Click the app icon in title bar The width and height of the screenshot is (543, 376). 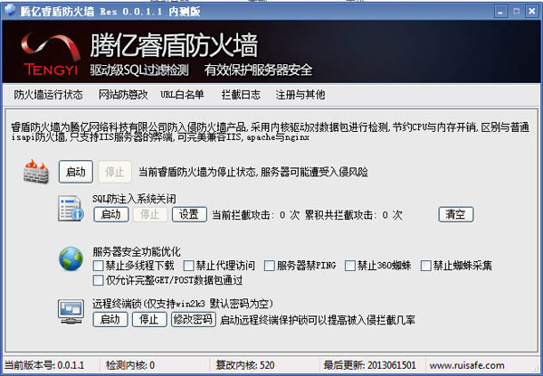pyautogui.click(x=10, y=10)
